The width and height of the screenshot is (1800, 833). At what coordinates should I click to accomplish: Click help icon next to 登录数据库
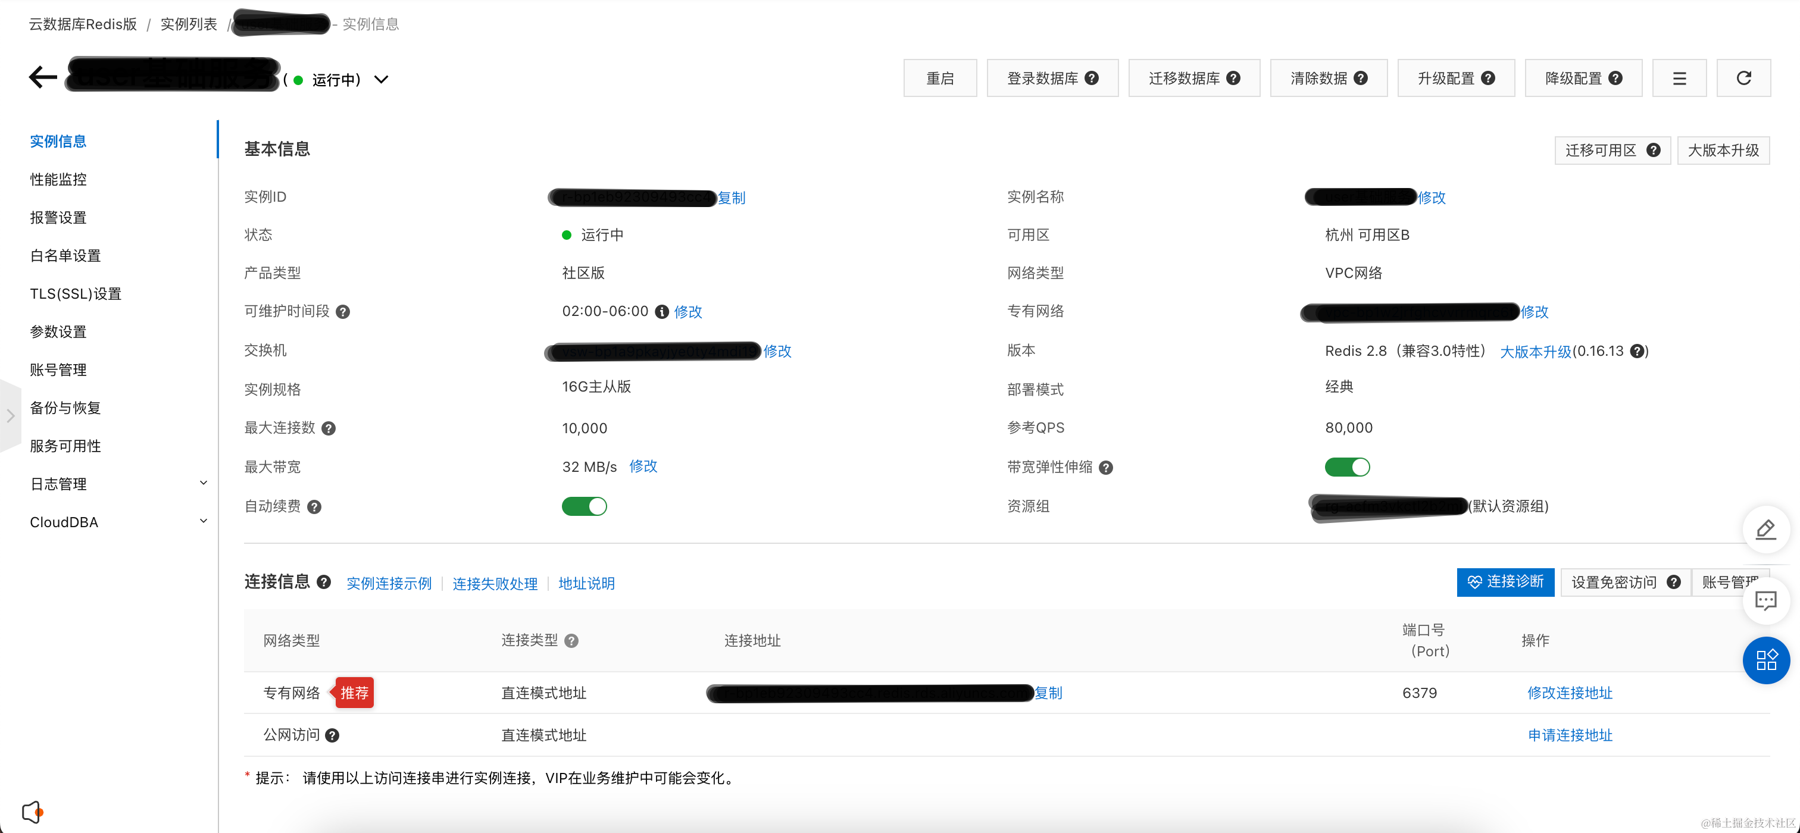1092,78
